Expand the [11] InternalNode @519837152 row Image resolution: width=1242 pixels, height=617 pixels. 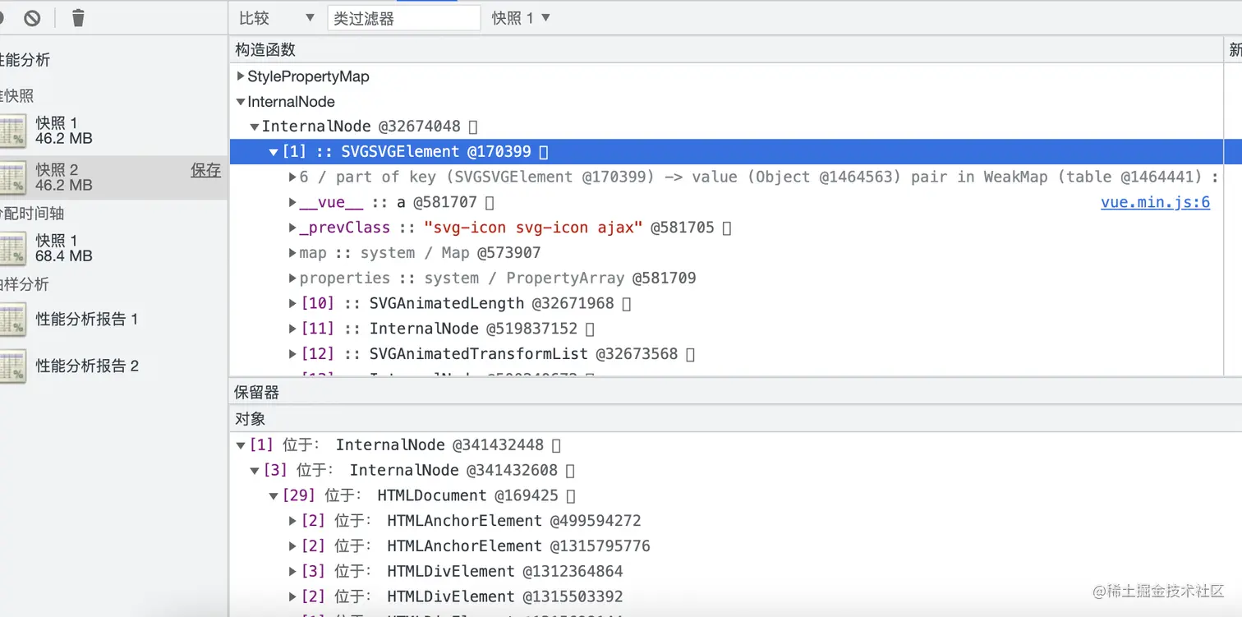(292, 329)
